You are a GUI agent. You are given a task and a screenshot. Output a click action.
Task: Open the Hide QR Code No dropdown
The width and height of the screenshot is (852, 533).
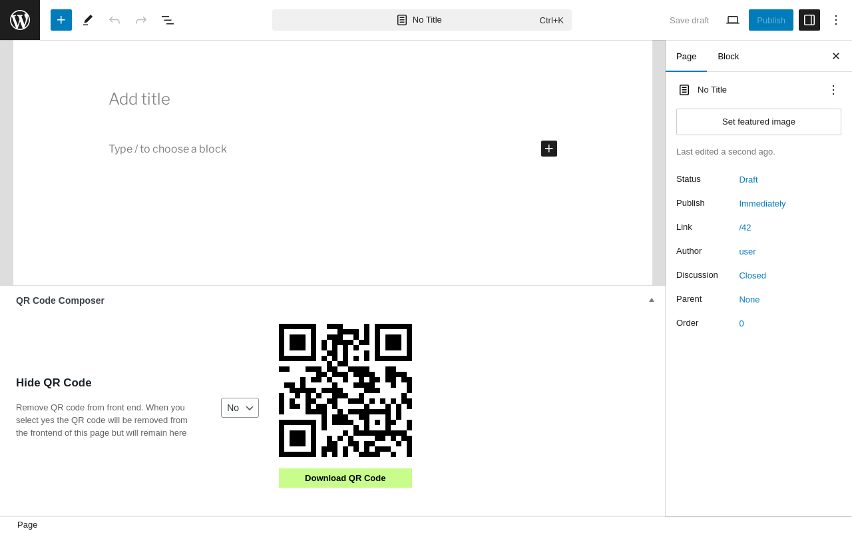tap(240, 408)
